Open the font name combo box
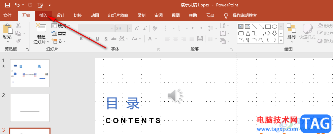This screenshot has width=333, height=134. 96,28
